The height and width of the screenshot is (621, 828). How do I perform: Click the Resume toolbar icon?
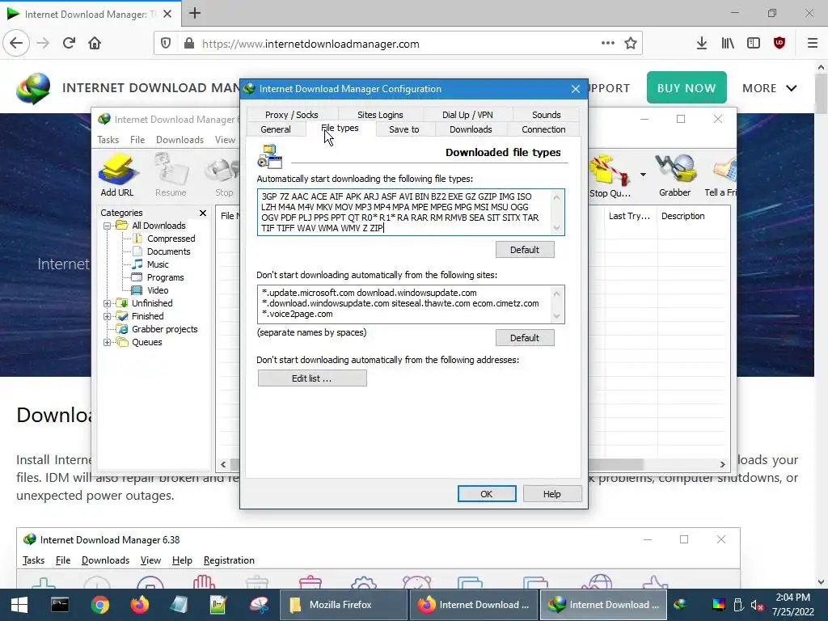point(171,175)
